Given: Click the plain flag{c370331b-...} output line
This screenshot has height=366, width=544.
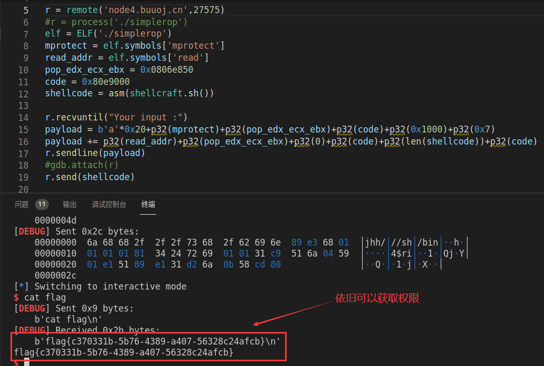Looking at the screenshot, I should 124,352.
